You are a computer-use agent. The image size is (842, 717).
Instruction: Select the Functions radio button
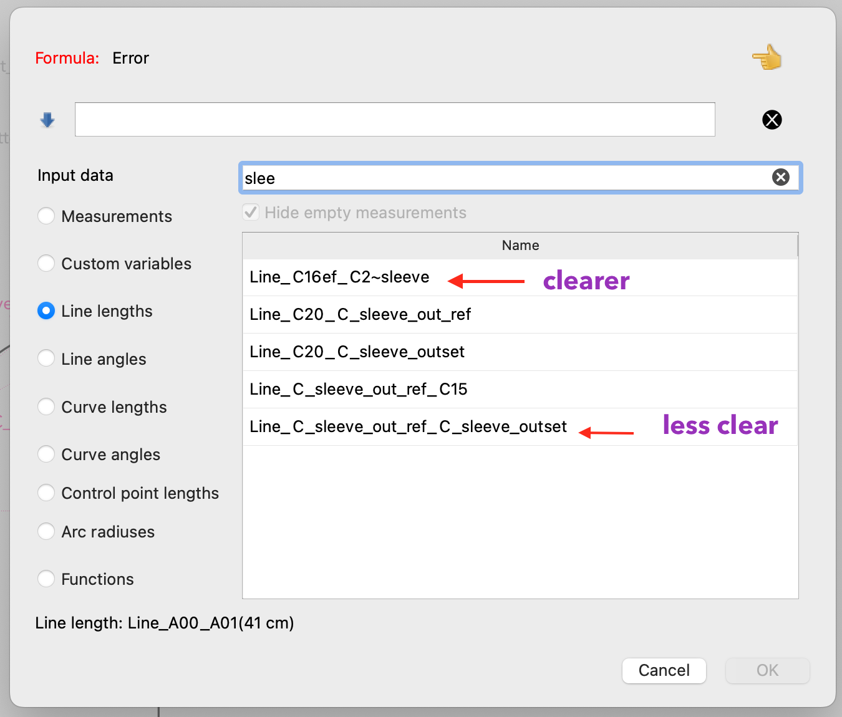click(x=46, y=579)
